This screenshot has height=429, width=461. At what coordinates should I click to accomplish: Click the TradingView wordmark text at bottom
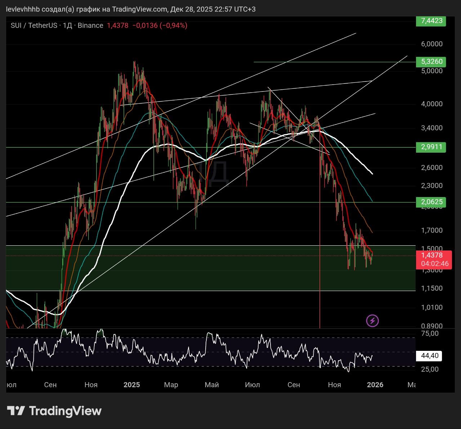click(x=65, y=411)
